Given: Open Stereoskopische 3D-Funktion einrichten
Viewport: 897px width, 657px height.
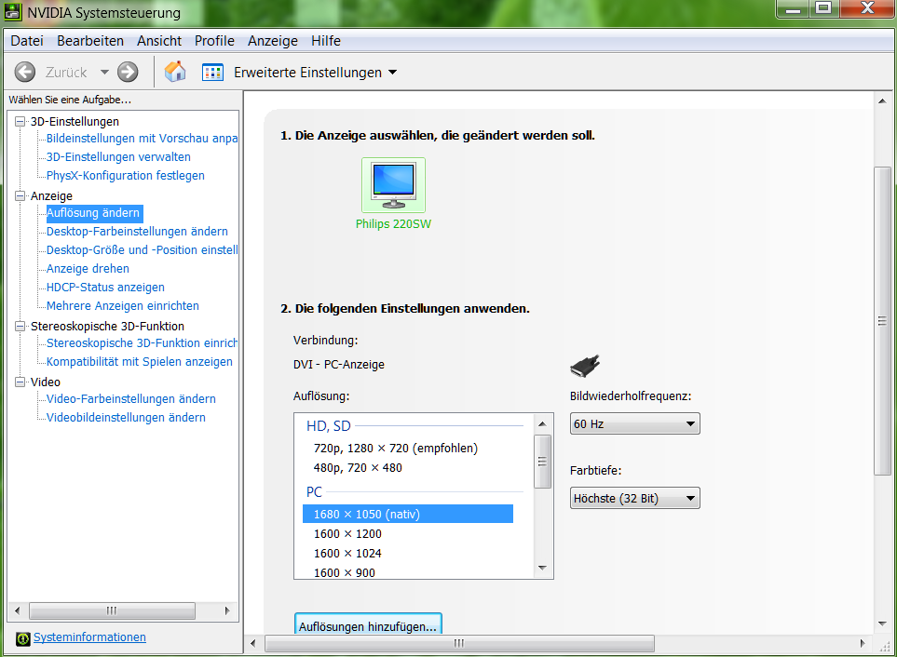Looking at the screenshot, I should [142, 343].
